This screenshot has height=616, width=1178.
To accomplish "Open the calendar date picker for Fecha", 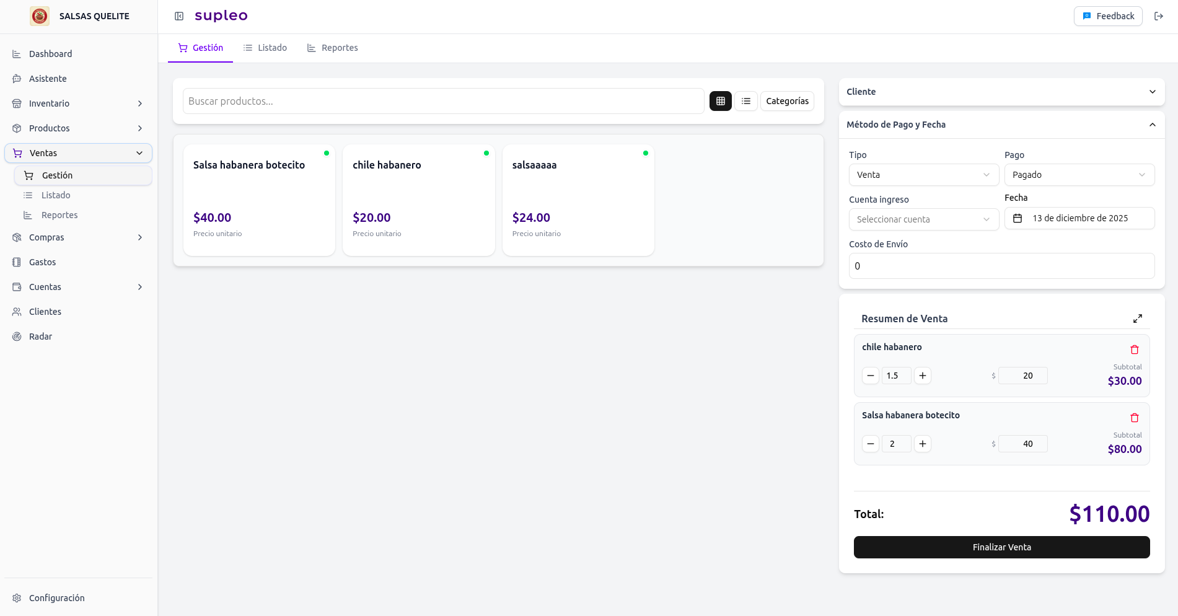I will click(1079, 218).
